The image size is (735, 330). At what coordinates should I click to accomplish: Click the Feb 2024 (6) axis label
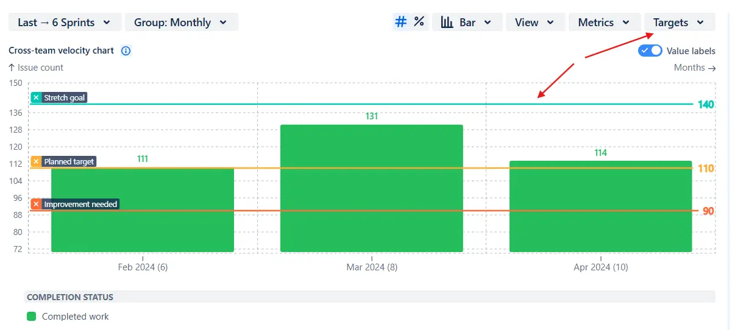coord(143,267)
